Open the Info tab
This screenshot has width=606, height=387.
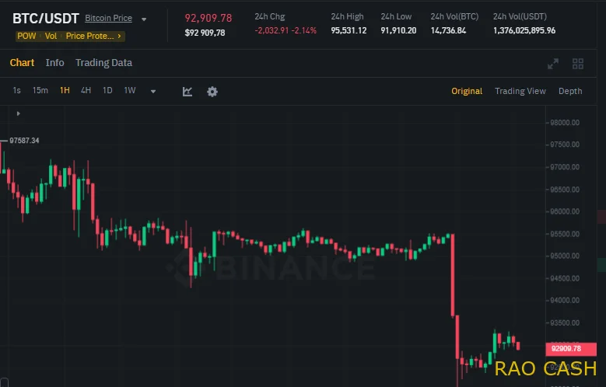click(55, 62)
